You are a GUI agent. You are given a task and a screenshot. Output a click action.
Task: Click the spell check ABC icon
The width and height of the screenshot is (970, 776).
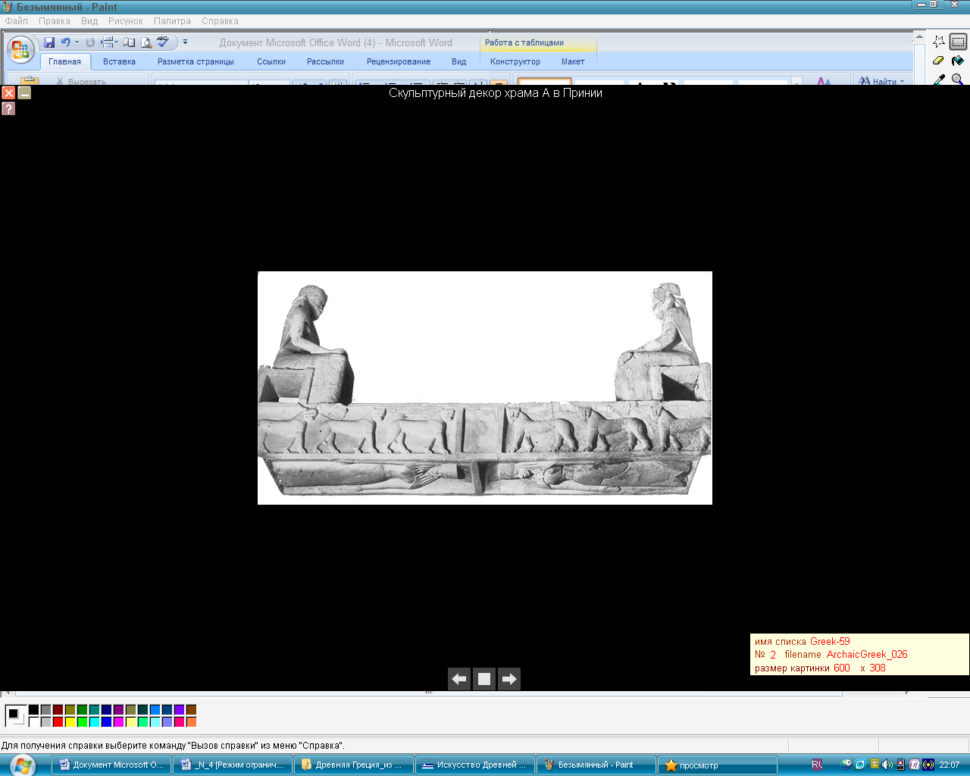163,42
